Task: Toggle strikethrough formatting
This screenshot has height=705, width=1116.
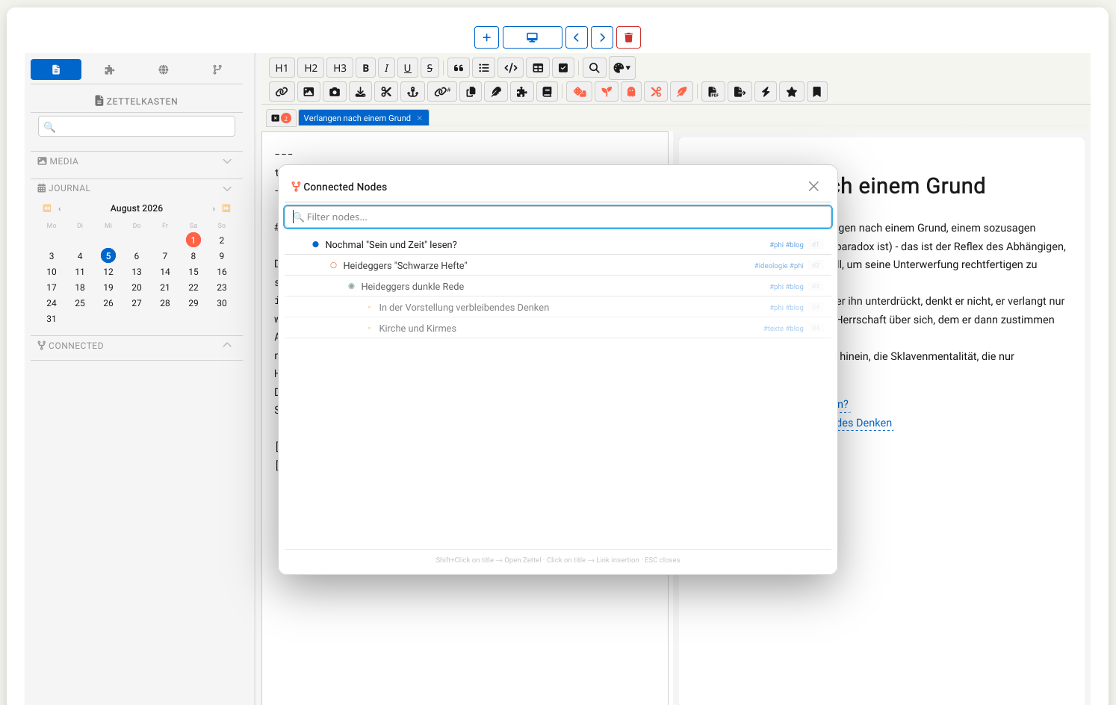Action: click(430, 68)
